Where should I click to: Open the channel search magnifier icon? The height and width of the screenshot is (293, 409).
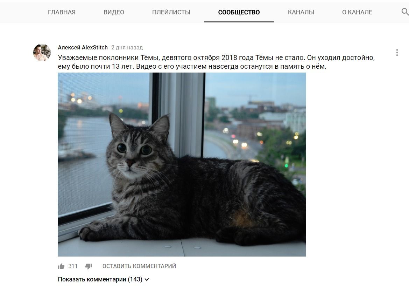pos(405,12)
